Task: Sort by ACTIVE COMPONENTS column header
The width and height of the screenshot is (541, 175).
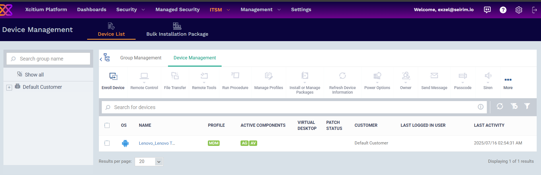Action: pyautogui.click(x=263, y=125)
